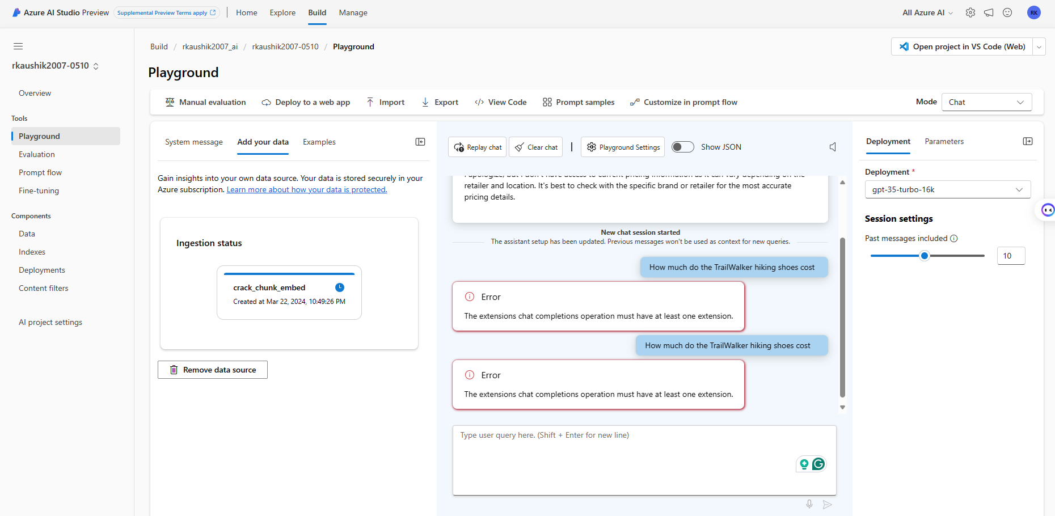Image resolution: width=1055 pixels, height=516 pixels.
Task: Open the data protection learn more link
Action: tap(307, 189)
